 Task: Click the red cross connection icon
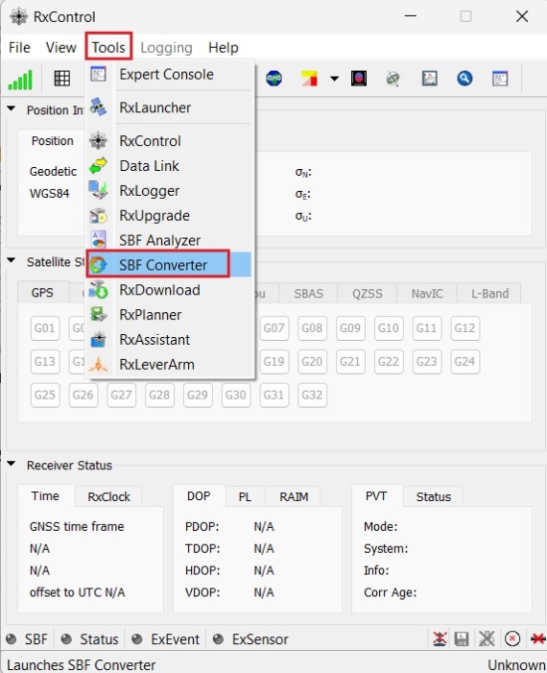[x=538, y=639]
